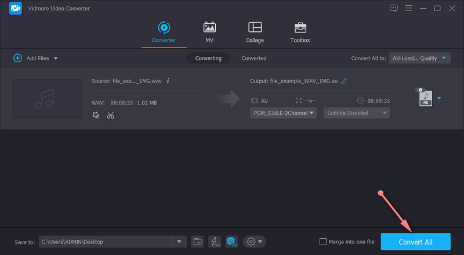Click the edit effects star-wand icon
Screen dimensions: 464x255
(96, 115)
